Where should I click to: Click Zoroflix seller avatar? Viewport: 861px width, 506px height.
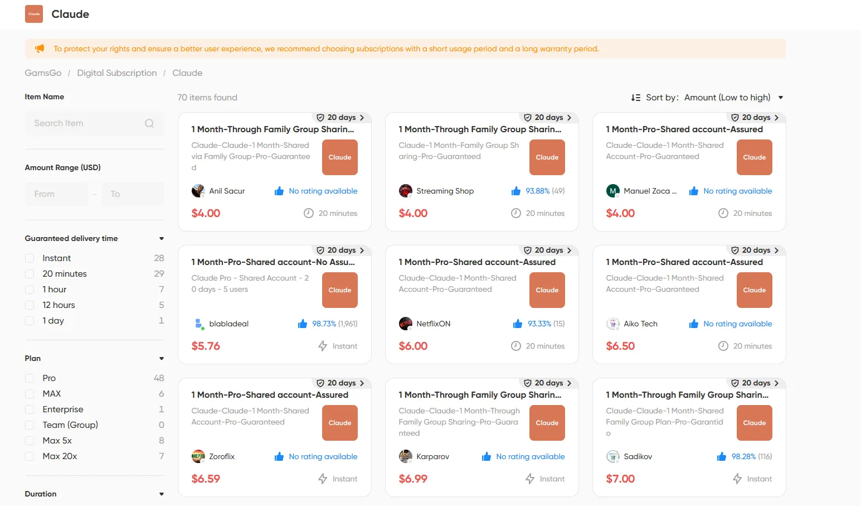(x=198, y=456)
